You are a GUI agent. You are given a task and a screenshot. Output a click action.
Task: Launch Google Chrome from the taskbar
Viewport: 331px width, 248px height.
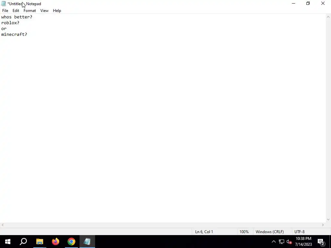(71, 242)
